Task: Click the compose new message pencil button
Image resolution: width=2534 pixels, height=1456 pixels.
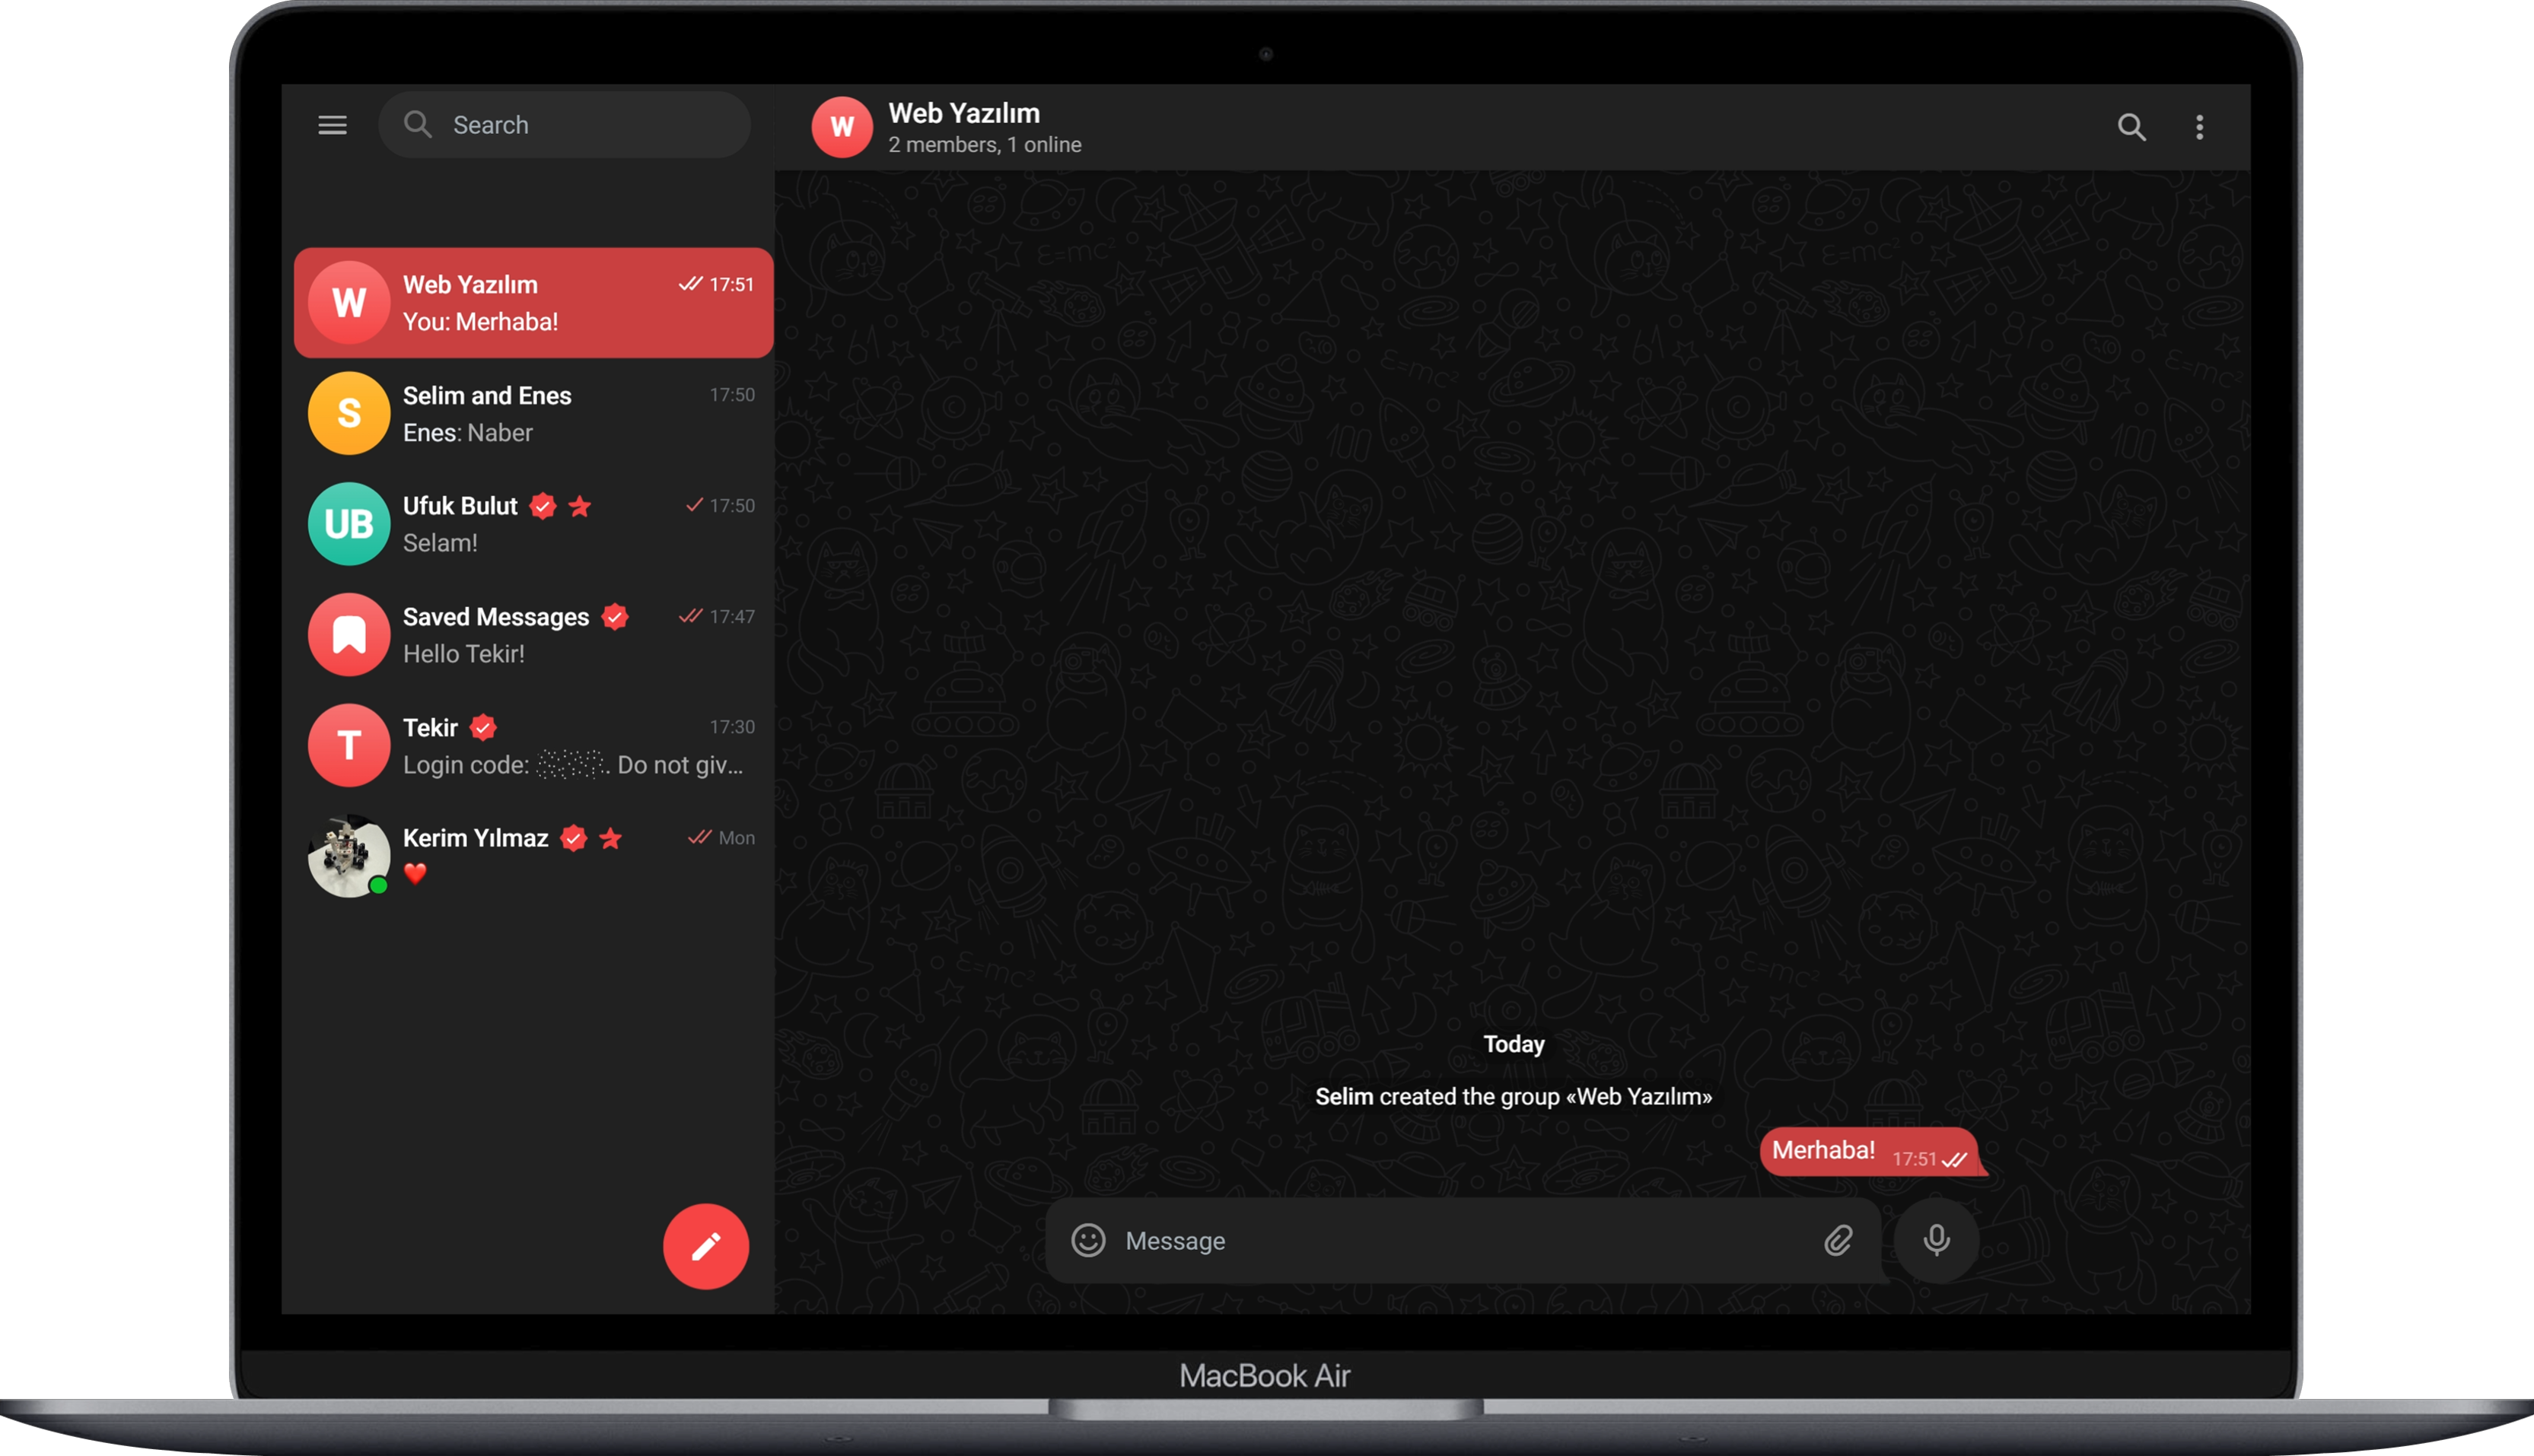Action: (705, 1246)
